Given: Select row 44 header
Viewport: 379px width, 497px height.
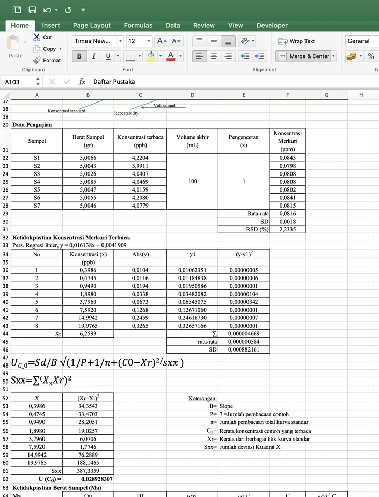Looking at the screenshot, I should (5, 333).
